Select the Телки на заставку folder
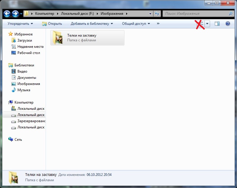 click(x=87, y=38)
